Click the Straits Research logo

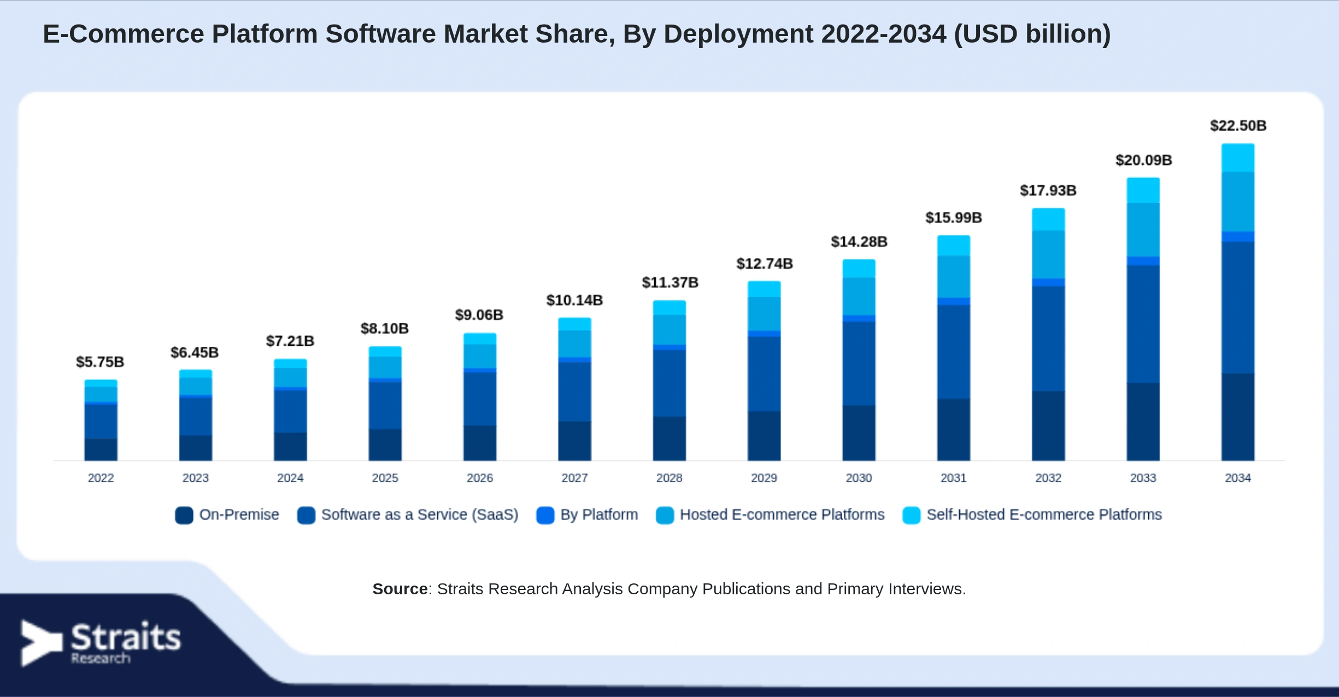point(101,643)
